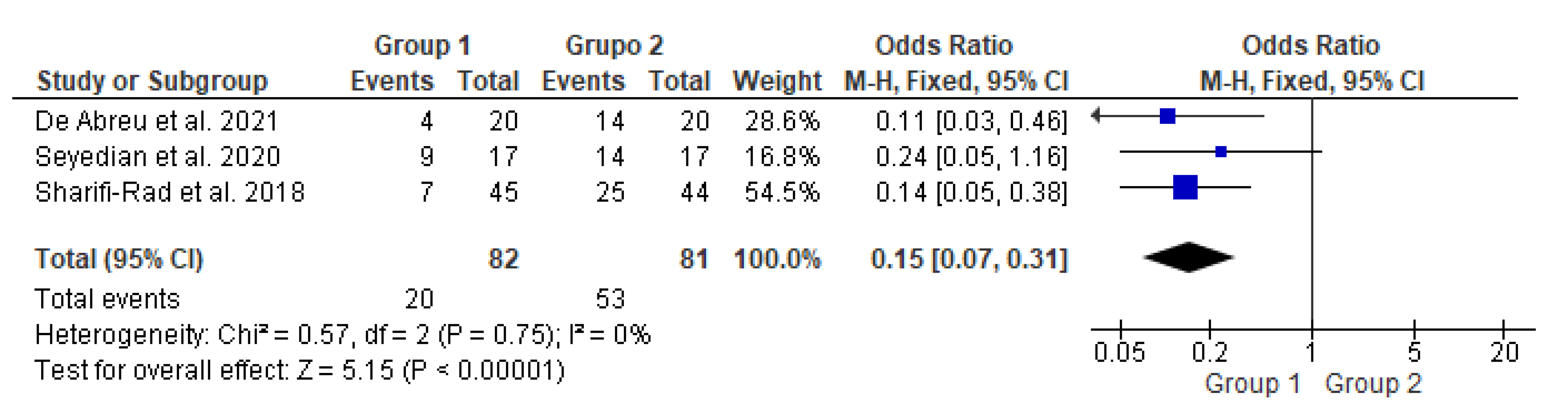The image size is (1558, 416).
Task: Click the blue square marker for Seyedian 2020
Action: [x=1220, y=151]
